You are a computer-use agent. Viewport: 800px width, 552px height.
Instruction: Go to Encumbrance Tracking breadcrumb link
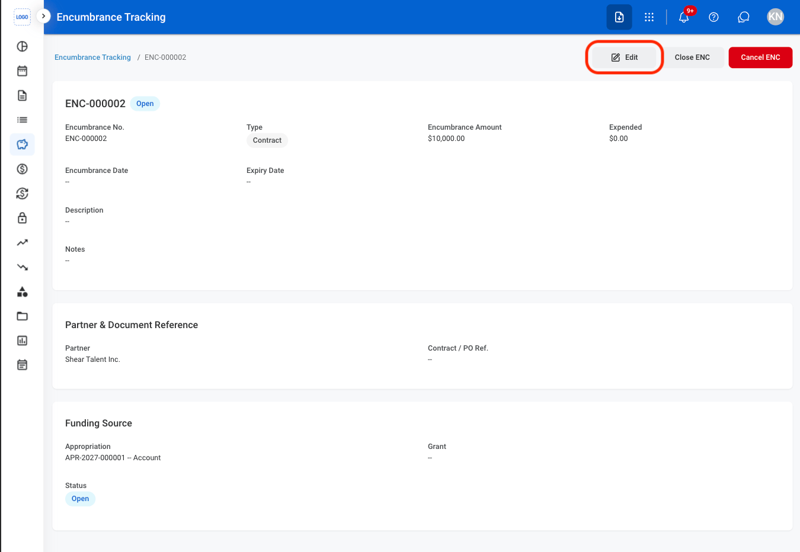92,57
